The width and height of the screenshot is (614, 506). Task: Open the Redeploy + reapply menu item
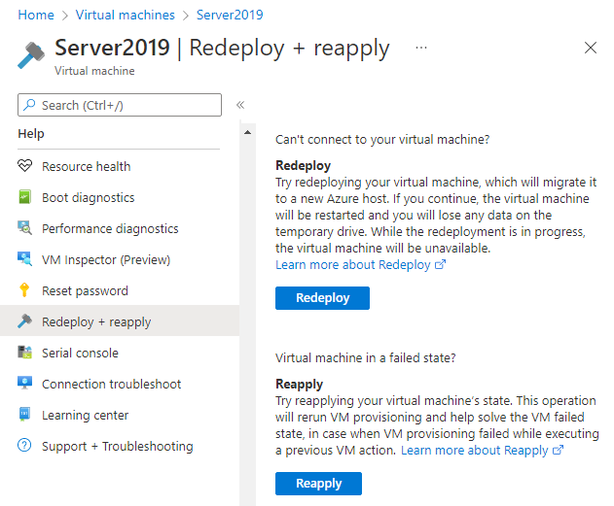pos(96,321)
